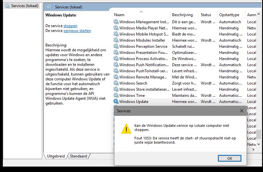Image resolution: width=263 pixels, height=172 pixels.
Task: Click the gear icon beside Windows Push Notification
Action: 116,65
